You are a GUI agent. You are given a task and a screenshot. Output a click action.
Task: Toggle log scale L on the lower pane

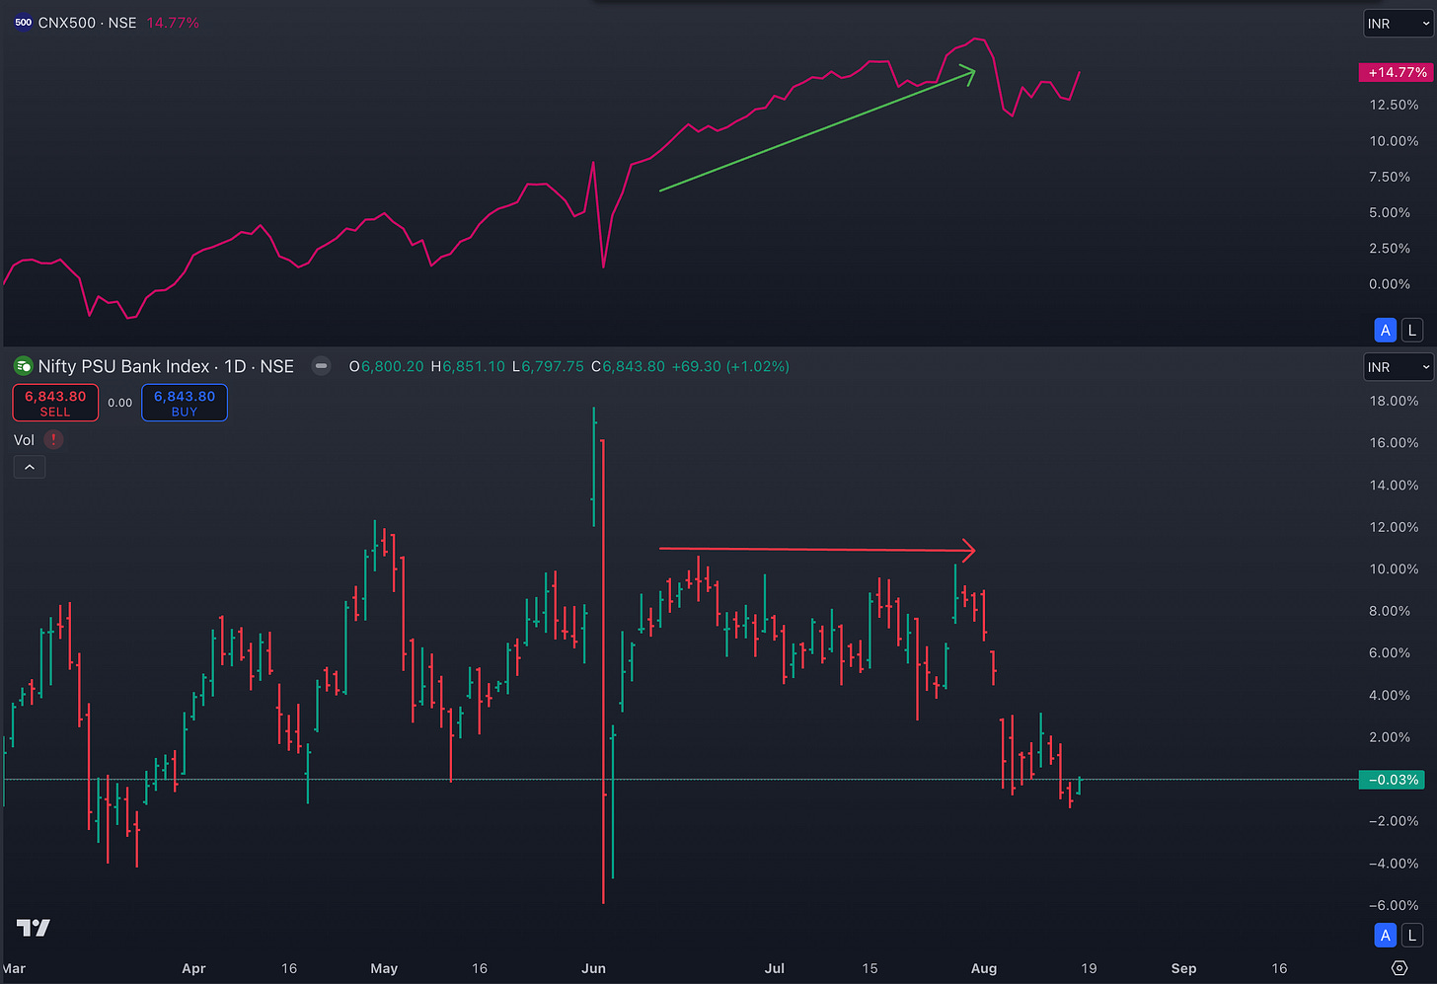pos(1412,936)
